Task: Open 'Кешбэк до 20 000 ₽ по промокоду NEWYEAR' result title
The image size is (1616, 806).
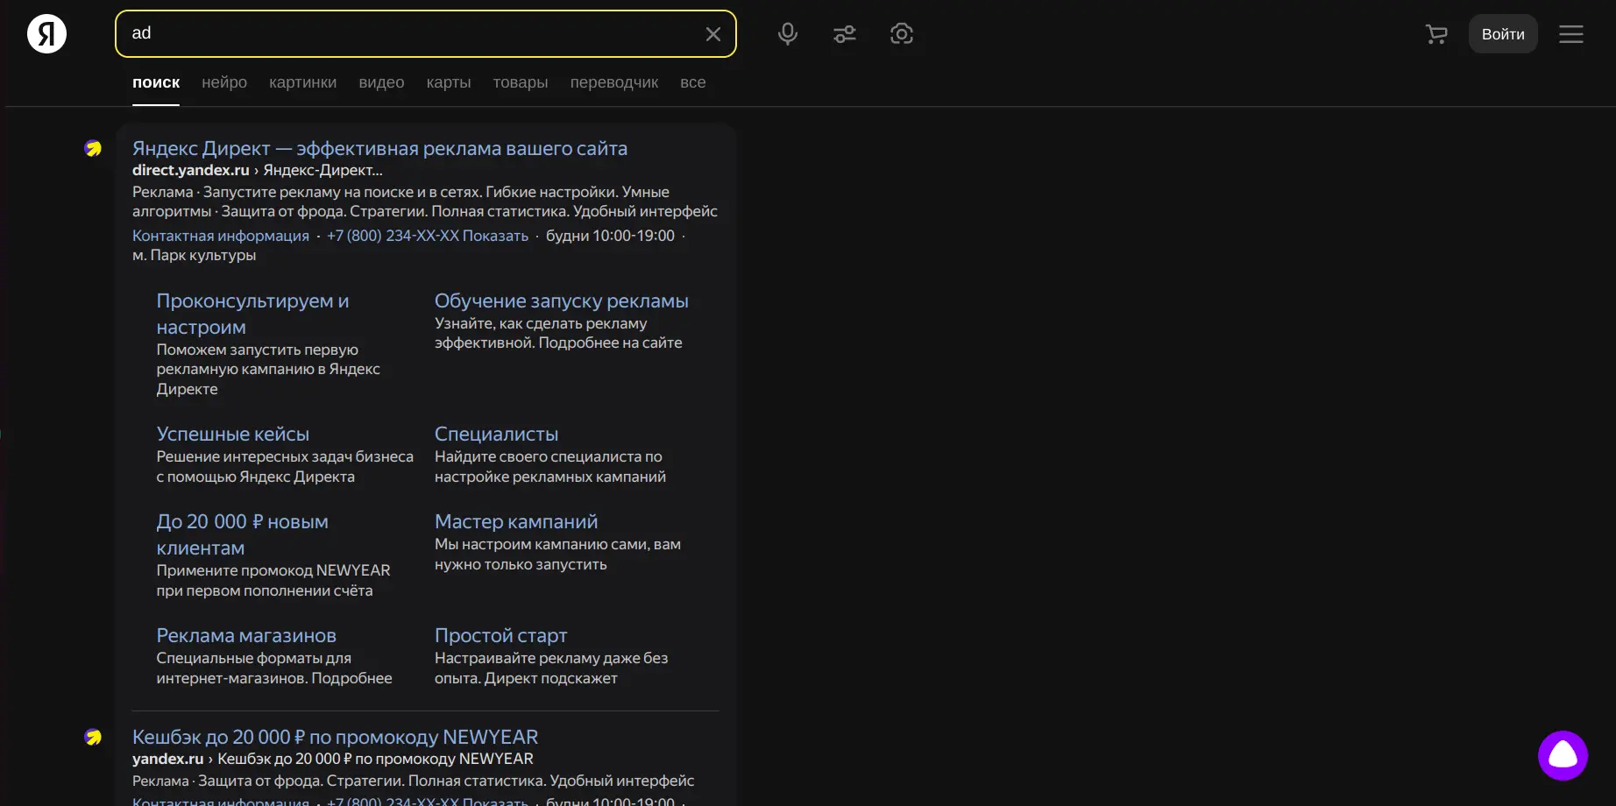Action: click(335, 738)
